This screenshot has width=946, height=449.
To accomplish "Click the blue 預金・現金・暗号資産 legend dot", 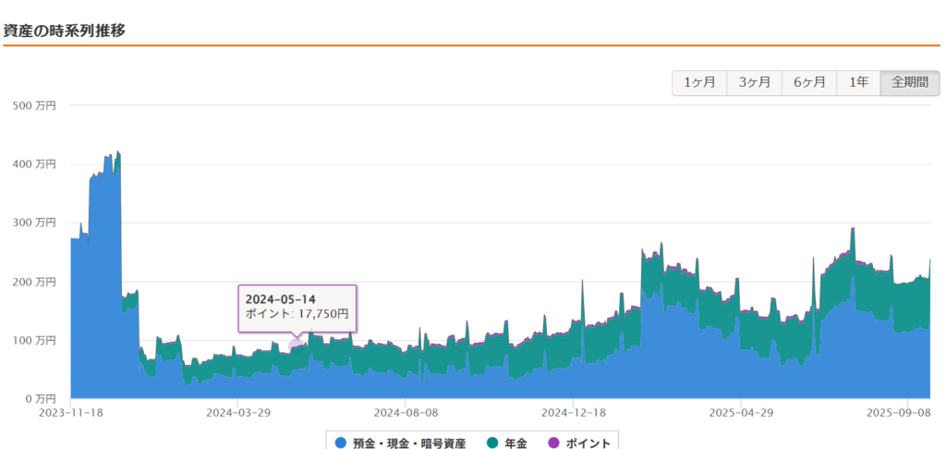I will click(x=341, y=443).
